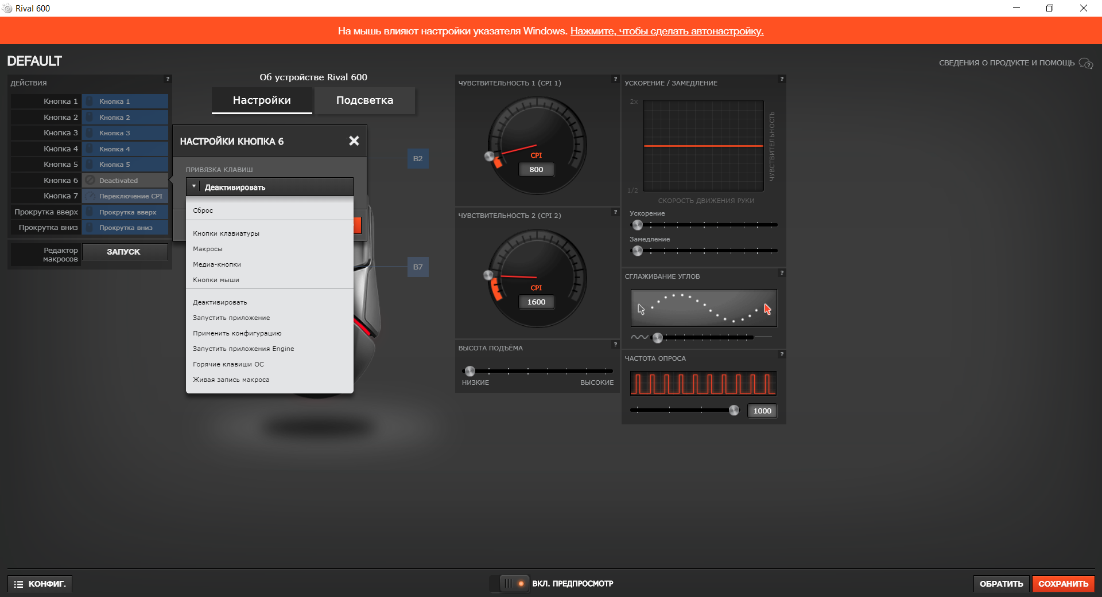Open help for Чувствительность 1 panel

pyautogui.click(x=615, y=79)
